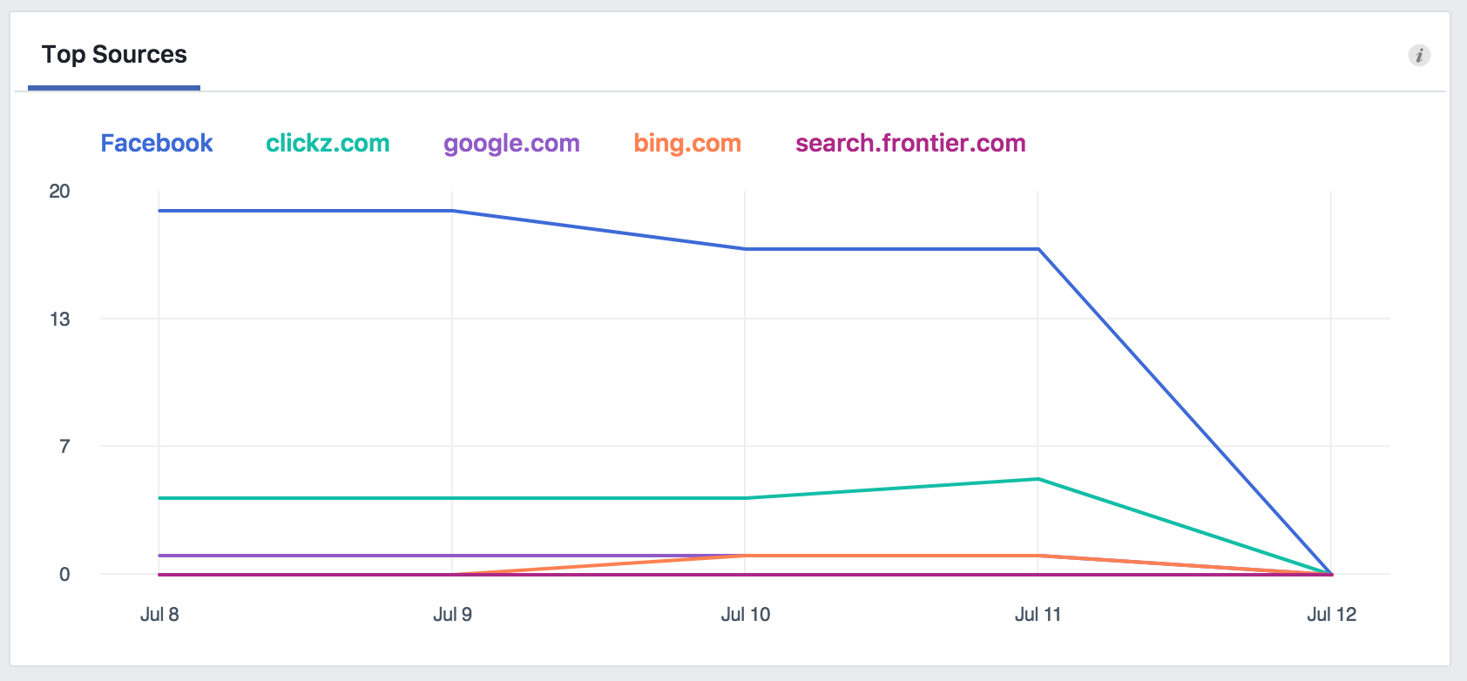Screen dimensions: 1467x681
Task: Click the 13 value on the y-axis
Action: (59, 319)
